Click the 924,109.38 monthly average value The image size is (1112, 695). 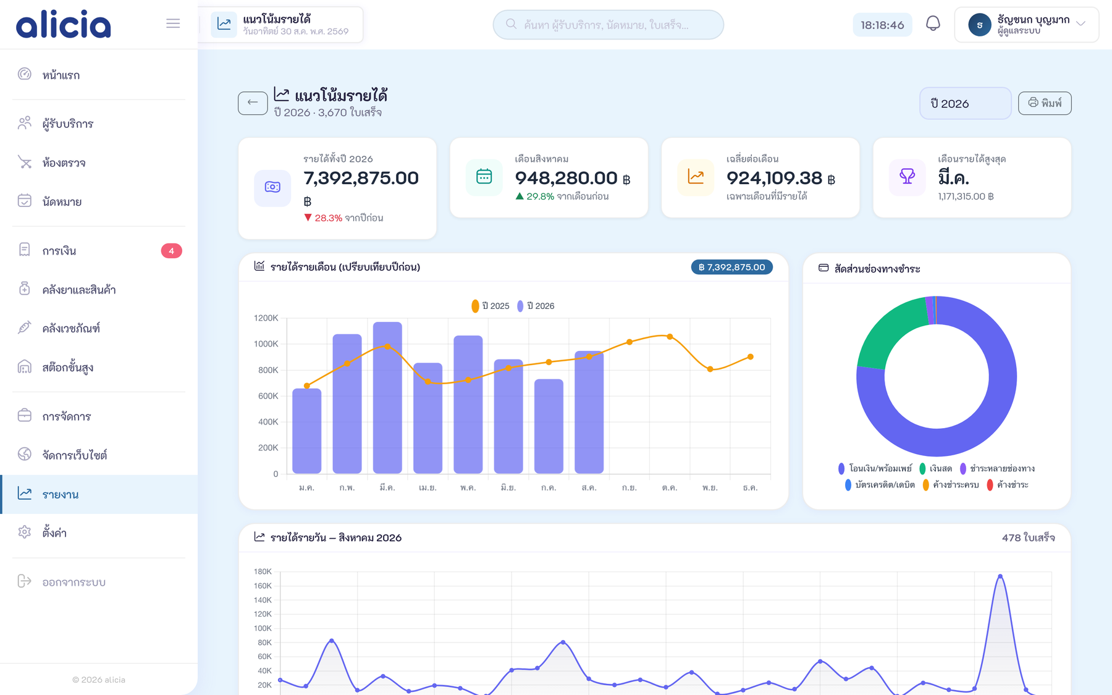(x=774, y=178)
